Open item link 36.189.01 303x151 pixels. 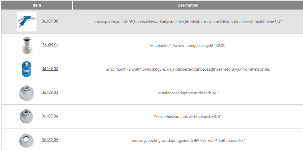[x=50, y=45]
